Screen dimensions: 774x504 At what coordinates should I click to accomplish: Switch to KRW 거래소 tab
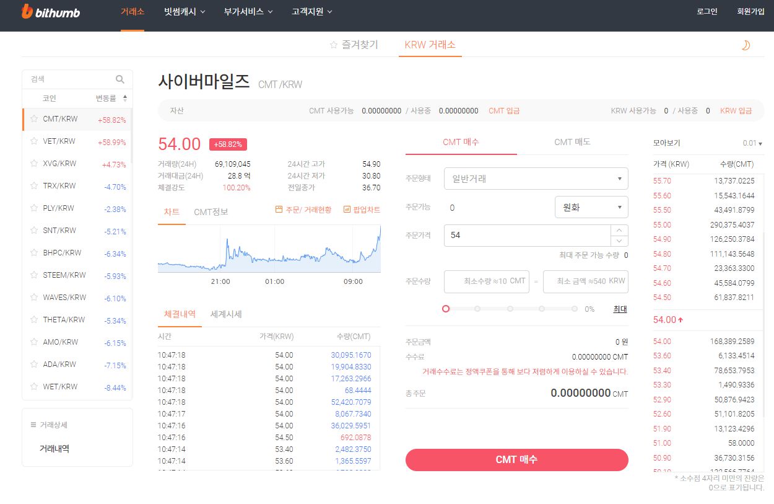point(430,45)
